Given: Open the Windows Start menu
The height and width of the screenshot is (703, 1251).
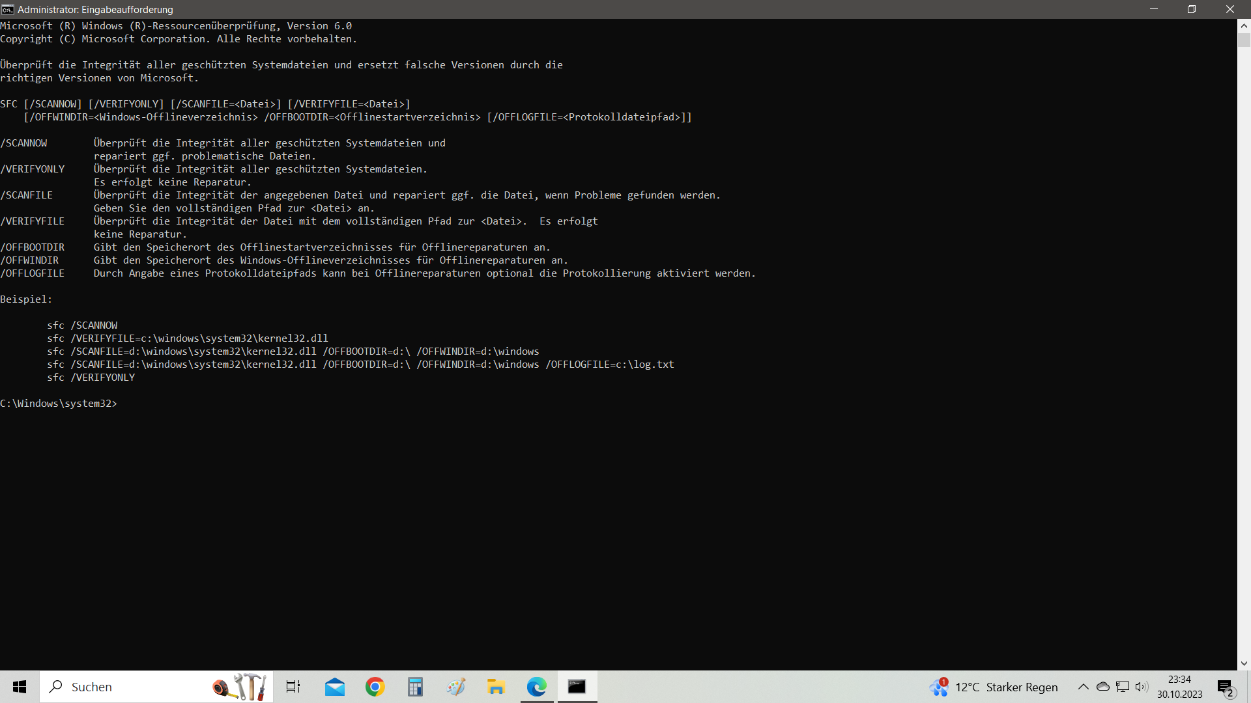Looking at the screenshot, I should pyautogui.click(x=20, y=687).
